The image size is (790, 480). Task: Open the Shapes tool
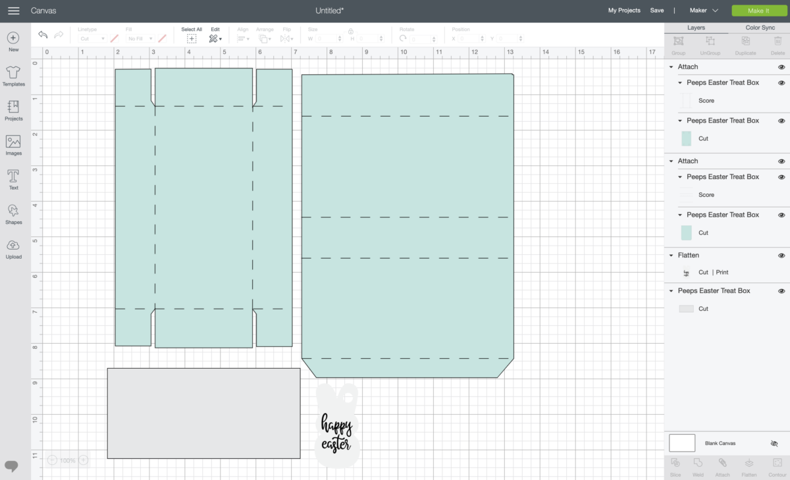(x=13, y=214)
